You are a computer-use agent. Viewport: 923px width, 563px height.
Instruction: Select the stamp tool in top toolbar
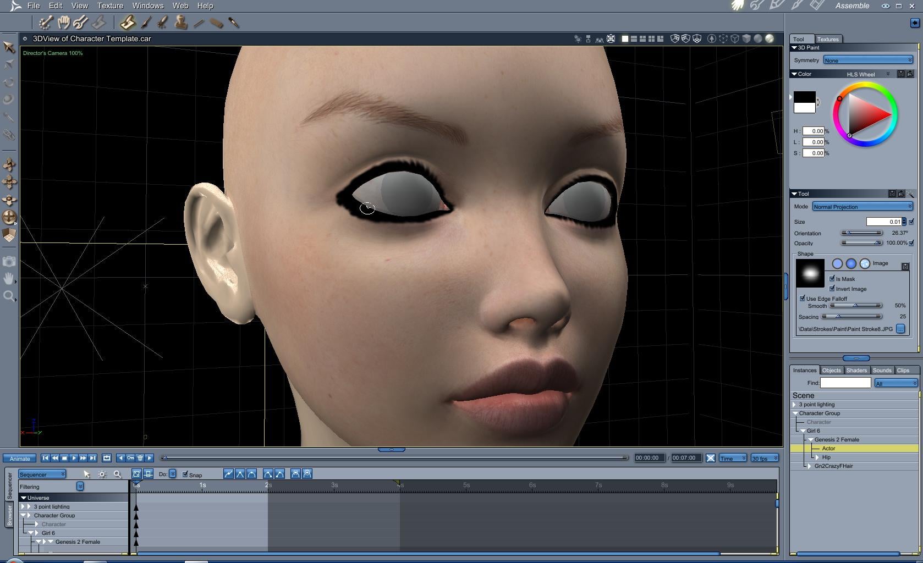pos(181,23)
